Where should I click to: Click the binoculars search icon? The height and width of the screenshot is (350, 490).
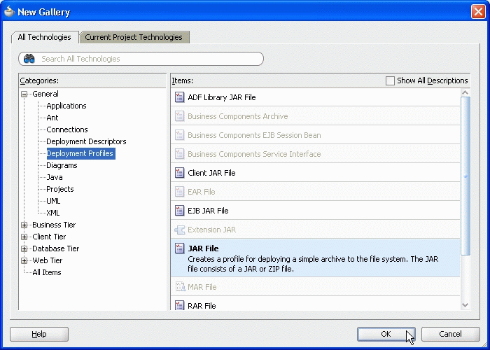click(x=29, y=59)
